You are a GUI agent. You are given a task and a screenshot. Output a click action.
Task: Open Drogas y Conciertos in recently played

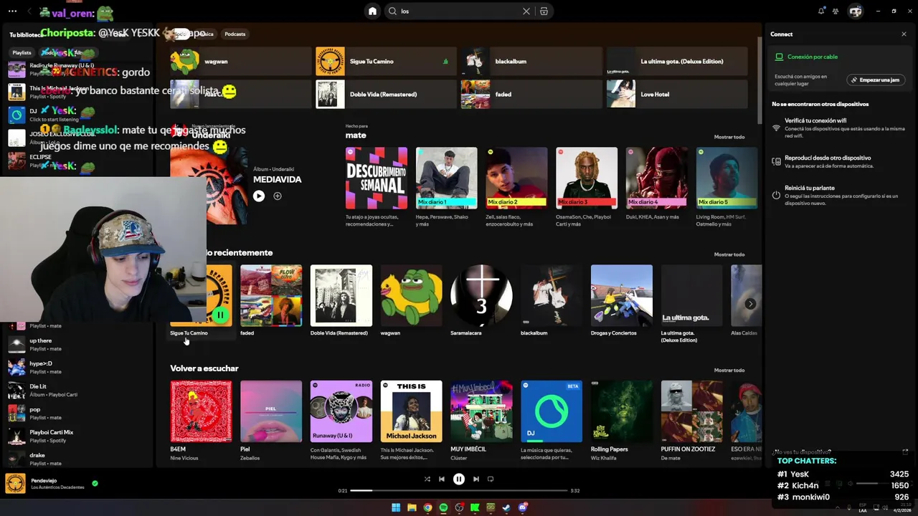click(621, 301)
